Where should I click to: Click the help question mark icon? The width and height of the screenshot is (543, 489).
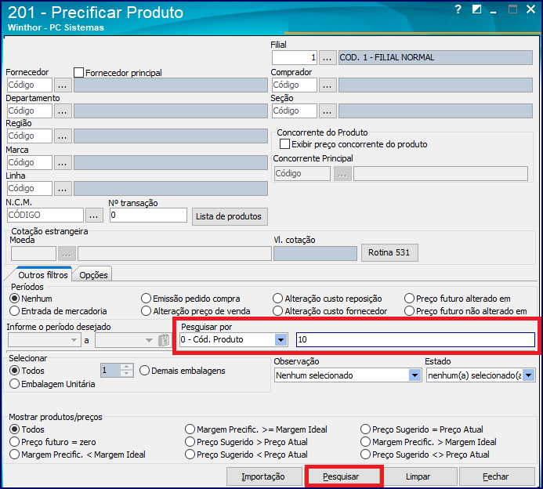pos(458,9)
